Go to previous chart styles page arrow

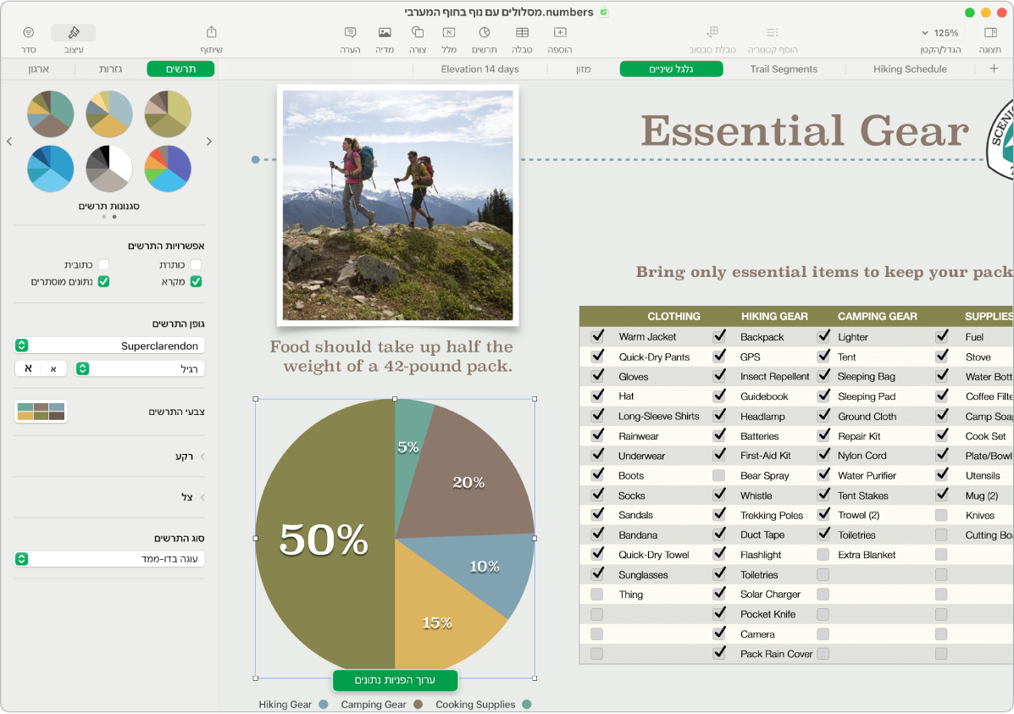(9, 141)
